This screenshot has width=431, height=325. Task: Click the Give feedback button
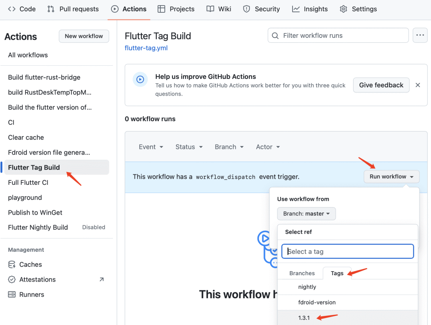pyautogui.click(x=381, y=85)
